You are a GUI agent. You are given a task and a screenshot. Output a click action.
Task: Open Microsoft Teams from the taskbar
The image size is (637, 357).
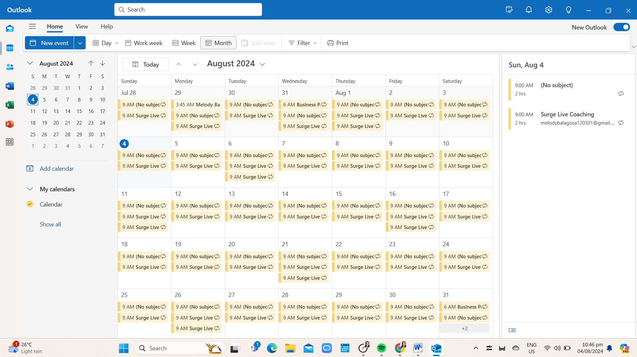(254, 348)
